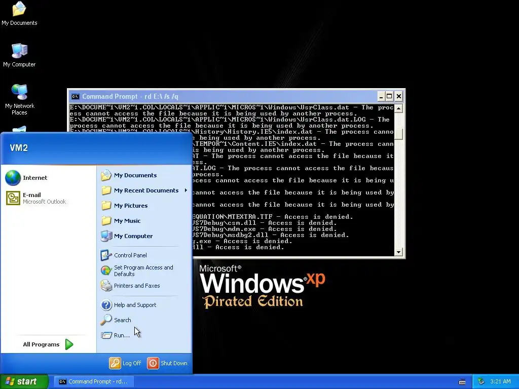Screen dimensions: 519x389
Task: Minimize the Command Prompt window
Action: (381, 97)
